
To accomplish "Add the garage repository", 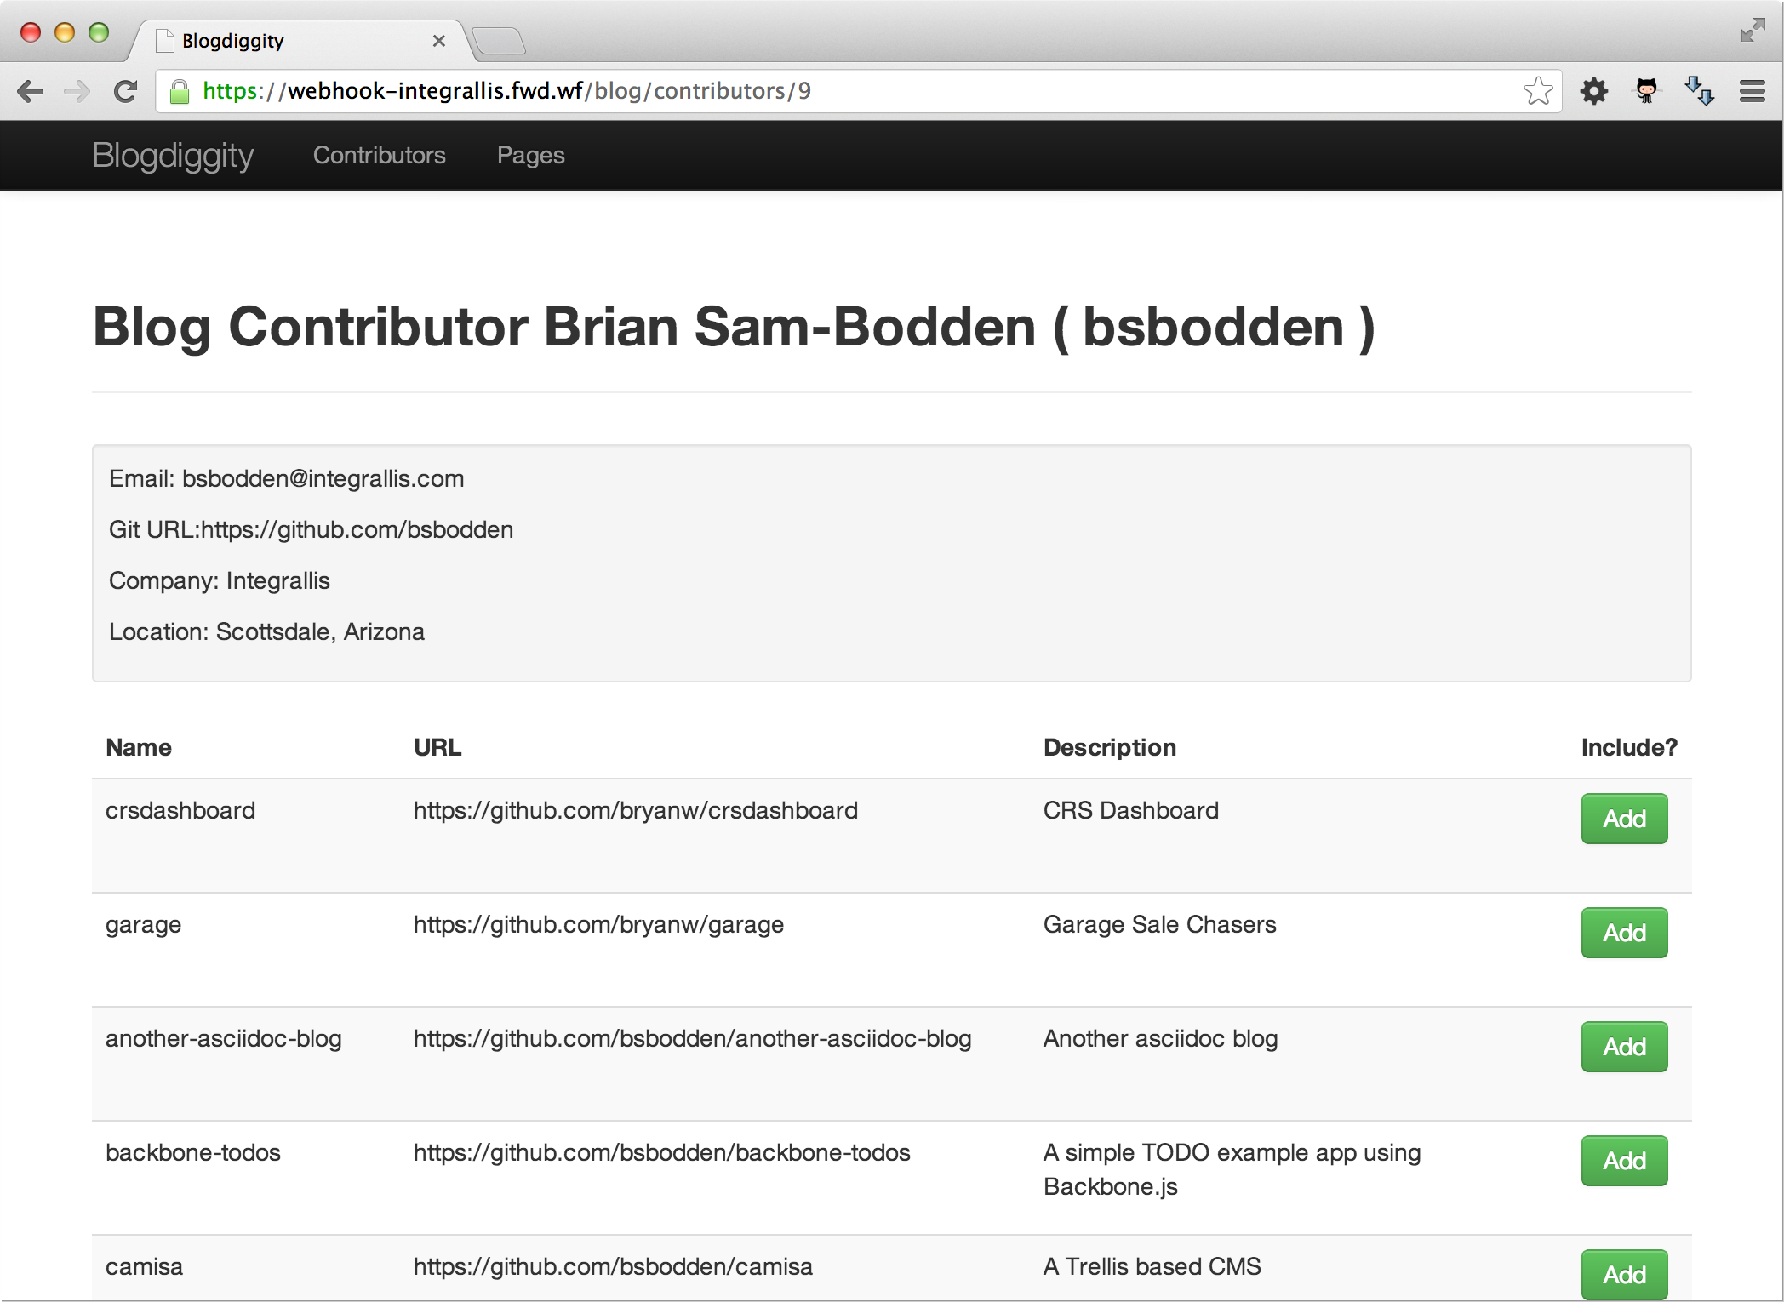I will pos(1623,933).
